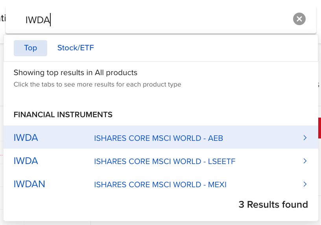This screenshot has width=321, height=225.
Task: Click the hint about tabs for more results
Action: pyautogui.click(x=97, y=85)
